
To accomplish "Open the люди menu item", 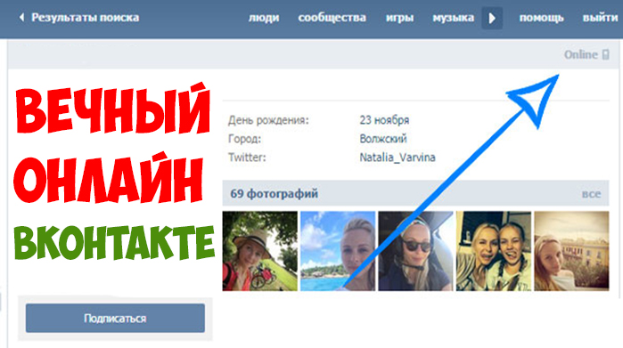I will (x=264, y=18).
